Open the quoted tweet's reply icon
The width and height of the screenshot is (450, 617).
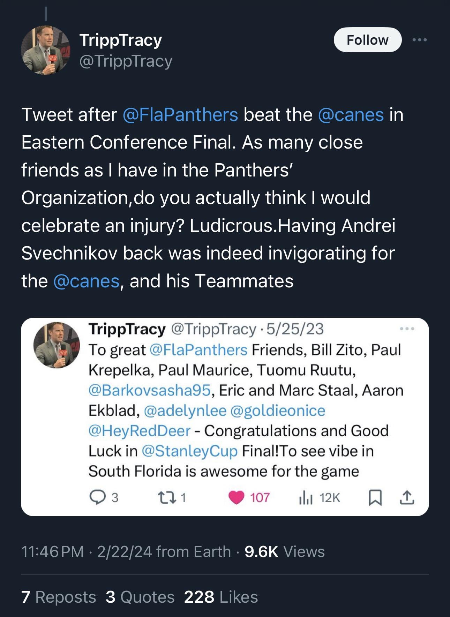point(97,497)
